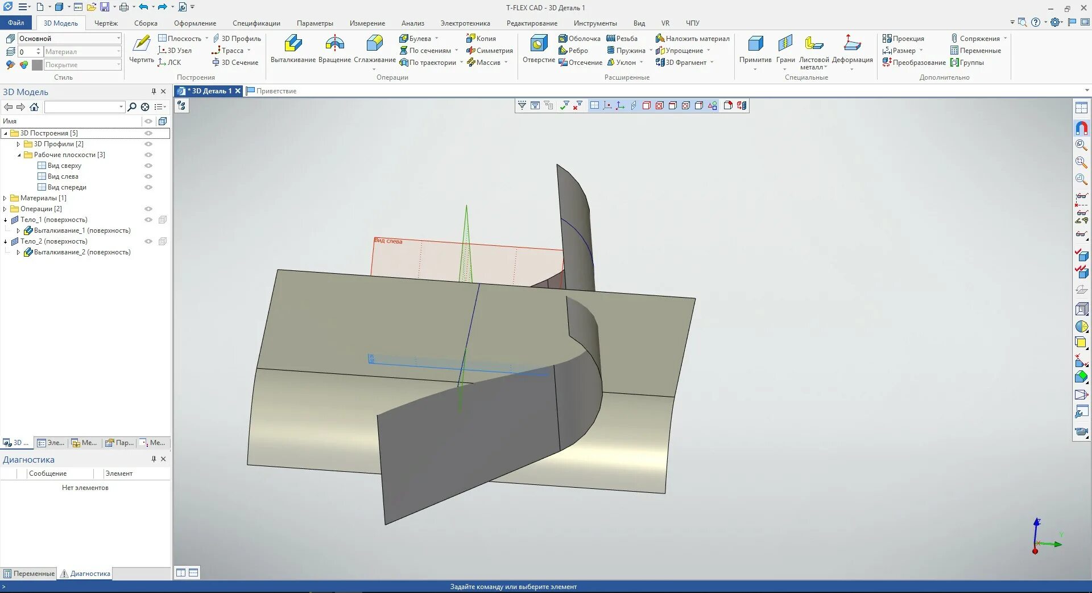Click the Резьба (Thread) tool

click(622, 38)
